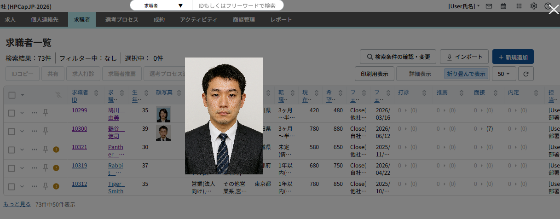The width and height of the screenshot is (560, 219).
Task: Open the settings gear icon
Action: point(533,6)
